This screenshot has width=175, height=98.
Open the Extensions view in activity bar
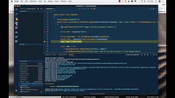click(x=16, y=28)
